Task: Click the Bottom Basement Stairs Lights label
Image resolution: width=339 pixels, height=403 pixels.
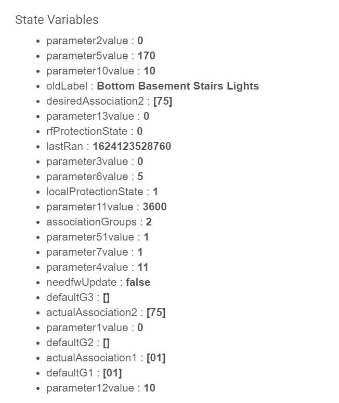Action: (x=178, y=86)
